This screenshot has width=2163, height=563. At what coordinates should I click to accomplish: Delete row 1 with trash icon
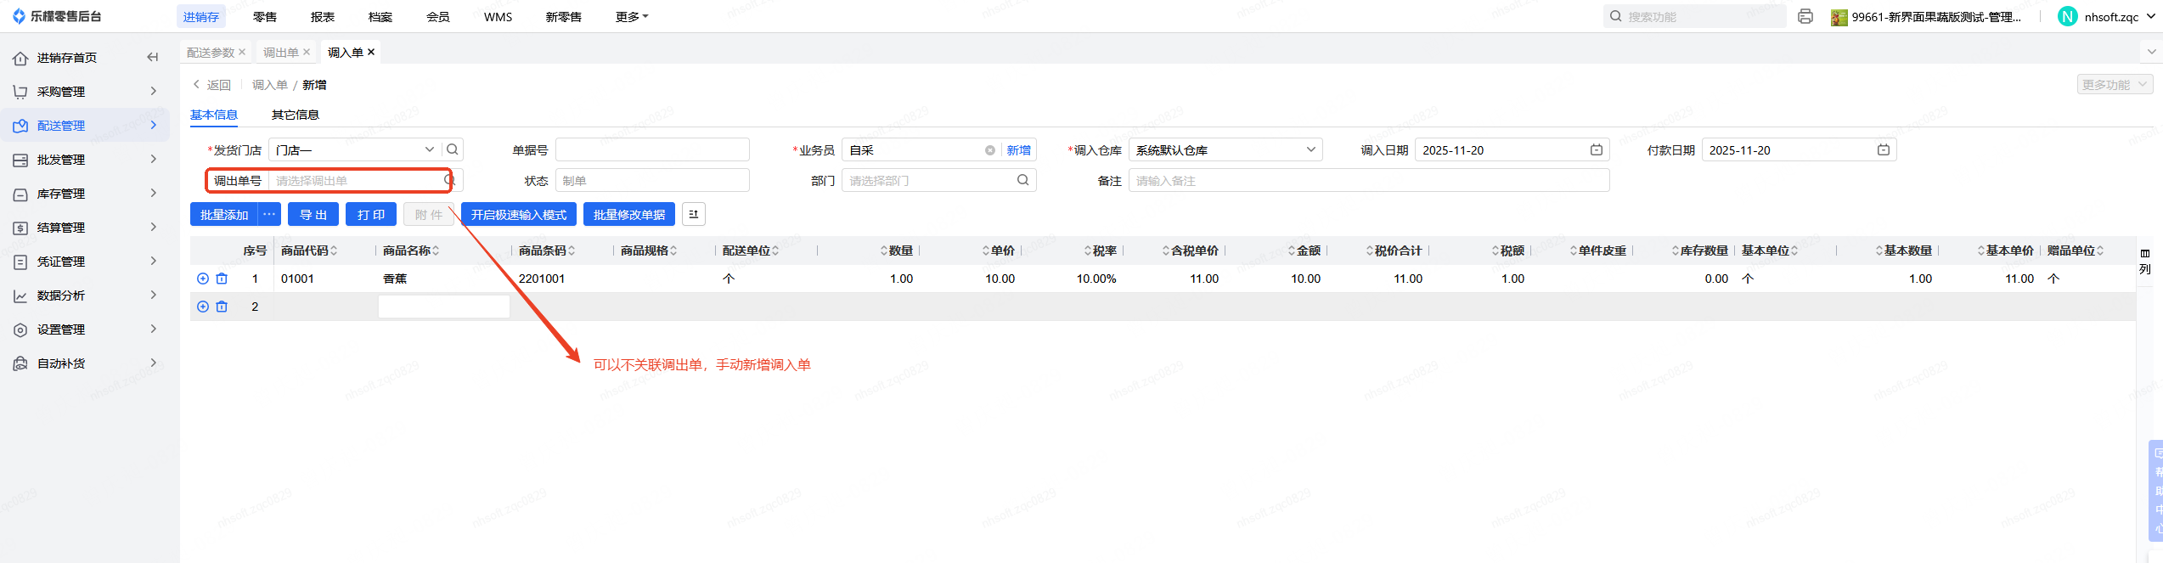pos(222,279)
